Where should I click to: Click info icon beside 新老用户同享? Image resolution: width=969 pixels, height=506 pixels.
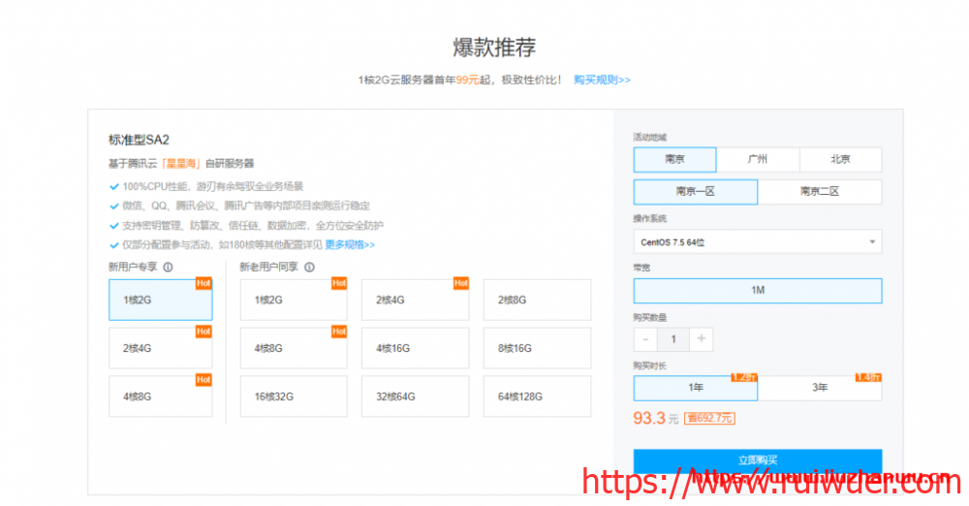[309, 267]
